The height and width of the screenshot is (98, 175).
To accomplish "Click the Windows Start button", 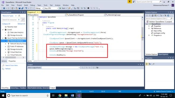I will (3, 95).
